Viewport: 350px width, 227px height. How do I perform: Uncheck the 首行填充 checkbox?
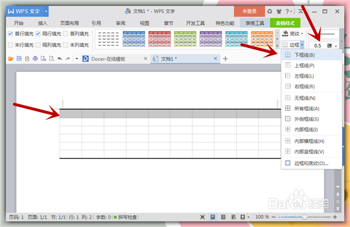[x=10, y=34]
